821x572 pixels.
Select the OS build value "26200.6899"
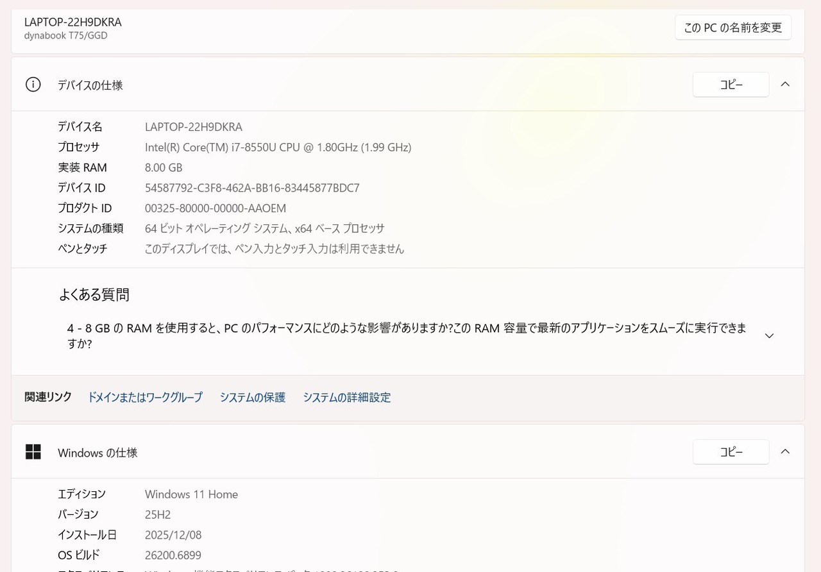tap(173, 555)
